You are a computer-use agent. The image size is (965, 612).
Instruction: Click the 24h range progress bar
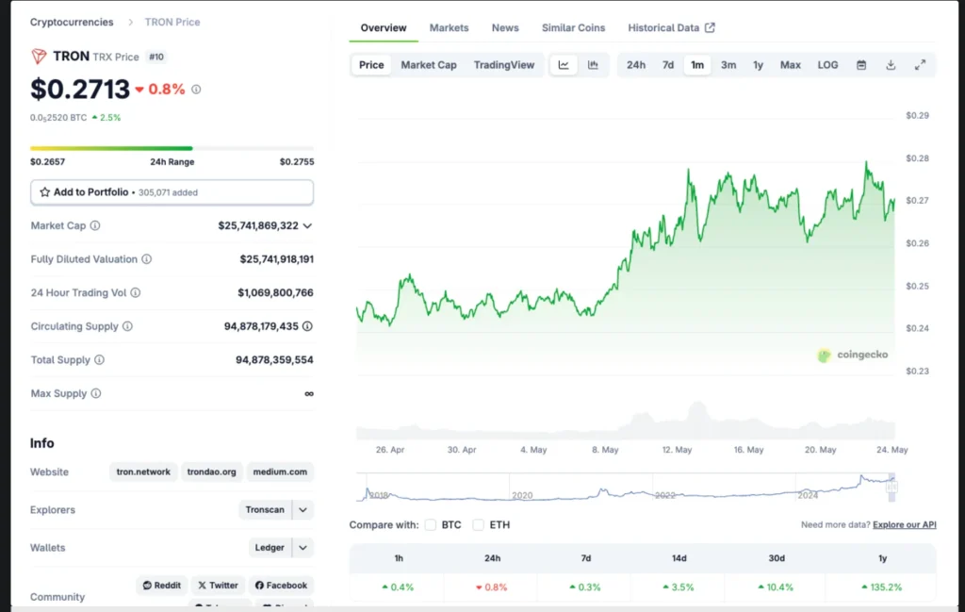pos(172,148)
